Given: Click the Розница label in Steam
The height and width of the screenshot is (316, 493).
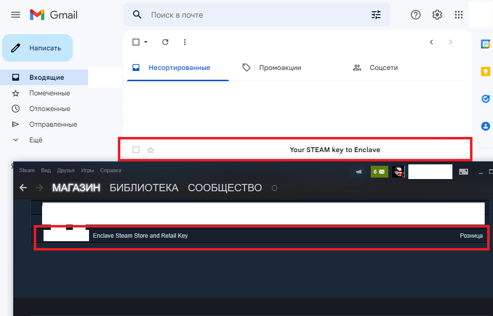Looking at the screenshot, I should coord(471,236).
